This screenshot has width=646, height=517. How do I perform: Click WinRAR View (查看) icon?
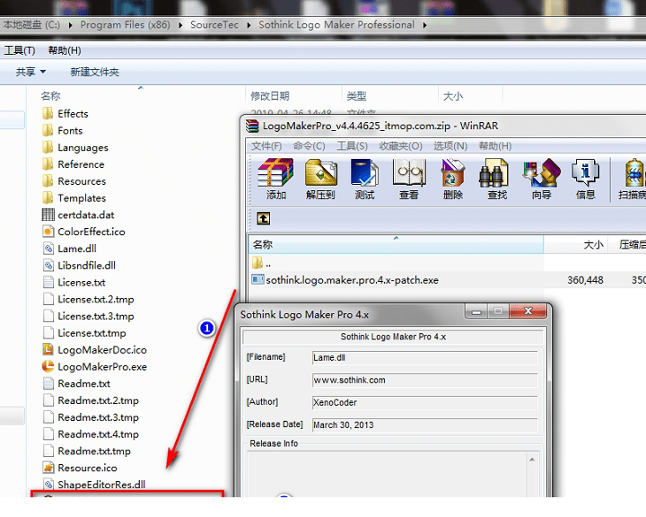pyautogui.click(x=409, y=179)
